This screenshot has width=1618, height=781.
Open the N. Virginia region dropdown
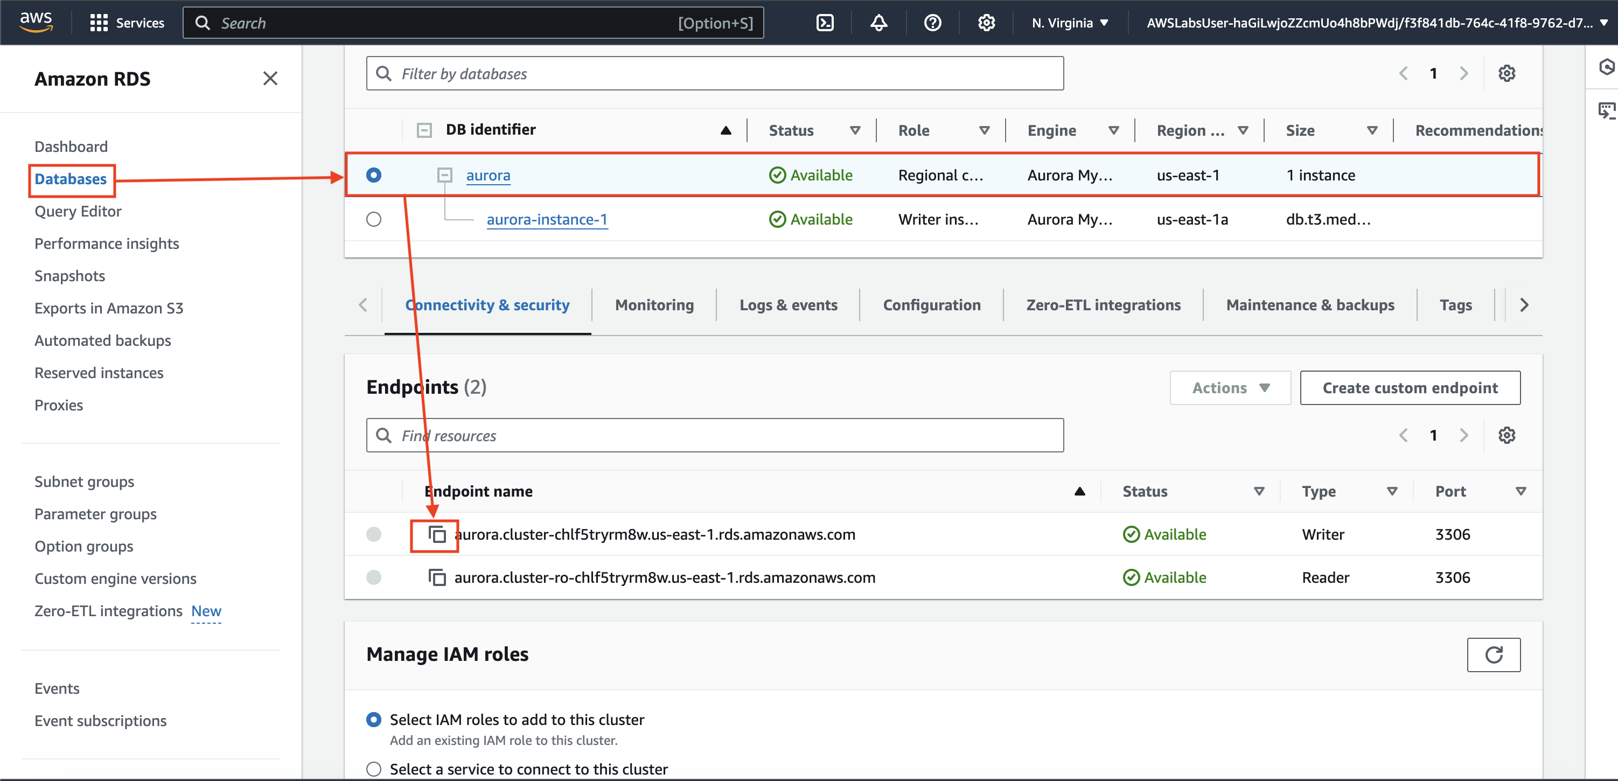click(x=1070, y=23)
